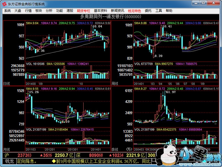Click 5MA 9.55 in monthly chart
The image size is (222, 167).
pyautogui.click(x=32, y=89)
